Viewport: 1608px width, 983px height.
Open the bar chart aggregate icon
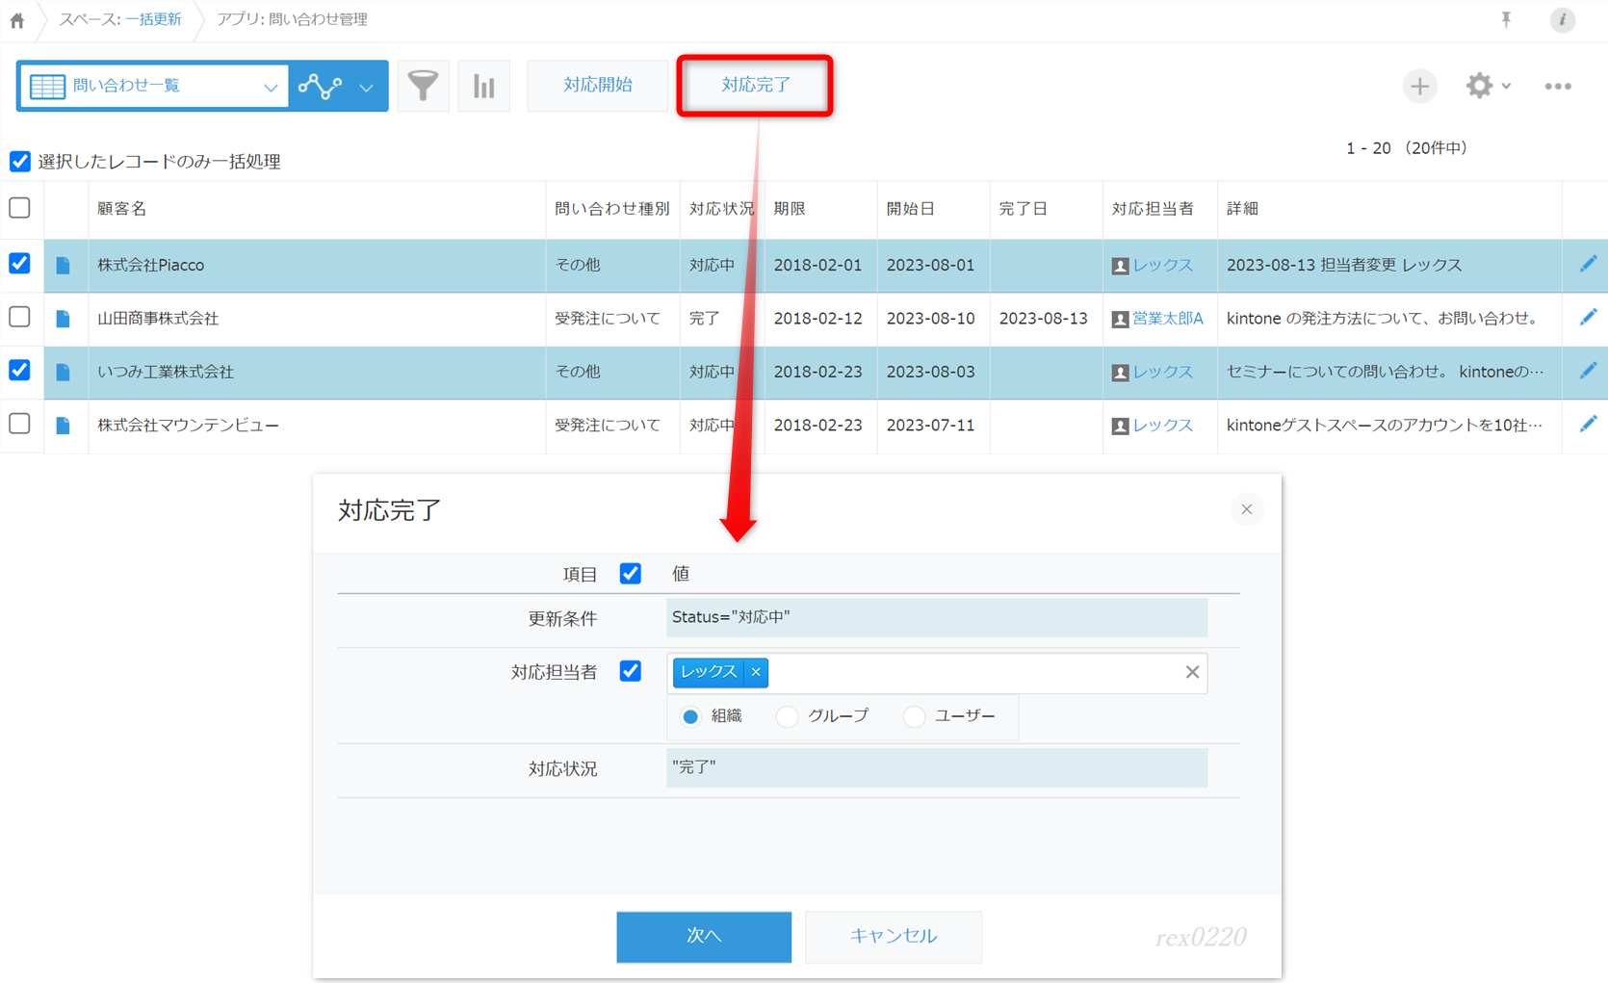click(x=483, y=86)
